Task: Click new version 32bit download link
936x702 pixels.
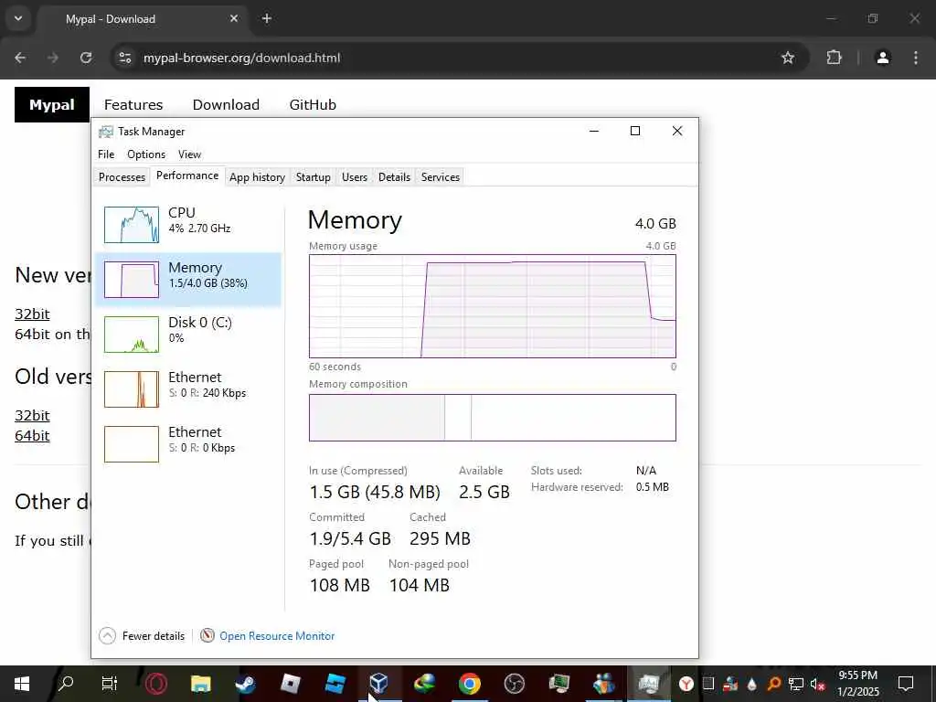Action: 32,314
